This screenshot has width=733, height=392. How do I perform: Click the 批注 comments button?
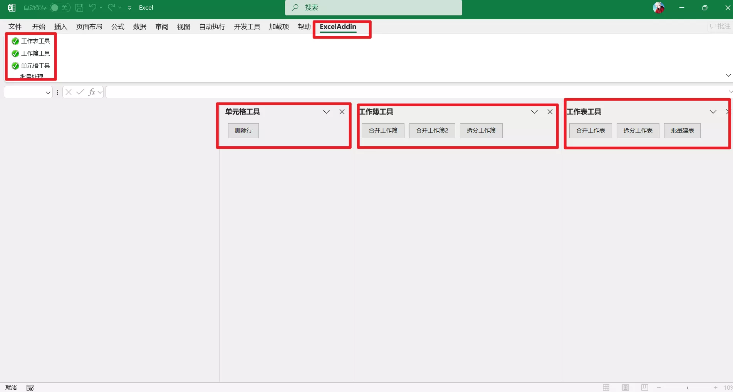720,26
